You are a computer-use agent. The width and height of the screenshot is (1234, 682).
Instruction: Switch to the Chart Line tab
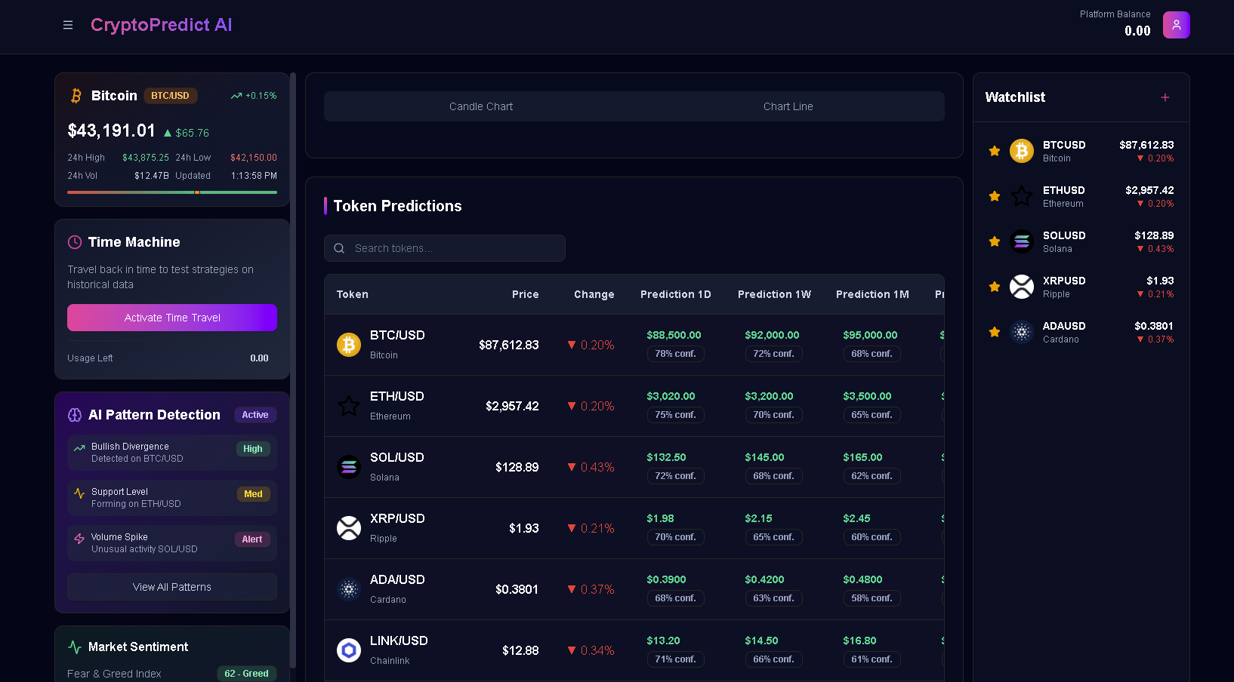coord(788,106)
